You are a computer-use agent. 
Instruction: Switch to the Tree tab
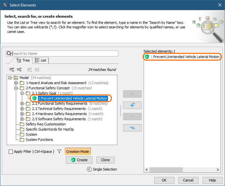click(23, 60)
